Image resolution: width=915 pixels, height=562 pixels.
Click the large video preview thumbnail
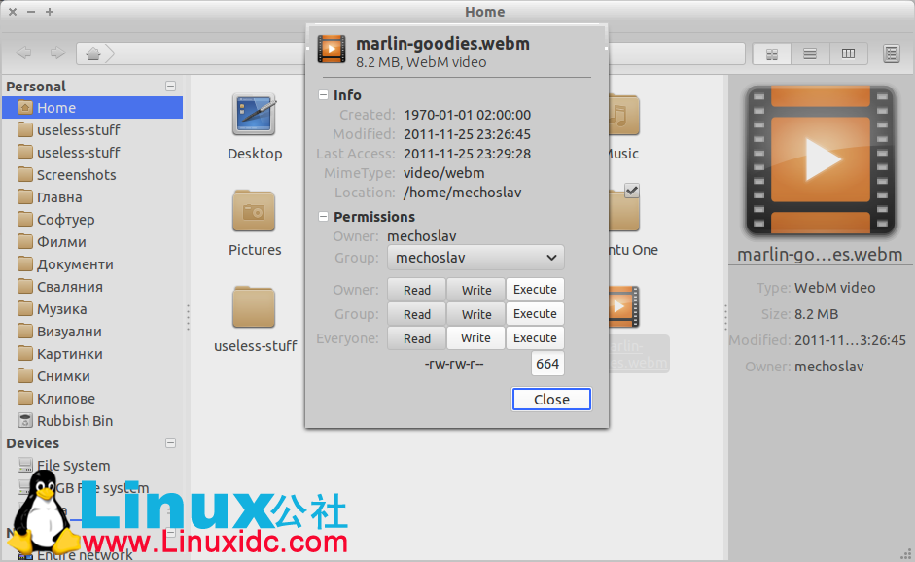click(x=820, y=160)
